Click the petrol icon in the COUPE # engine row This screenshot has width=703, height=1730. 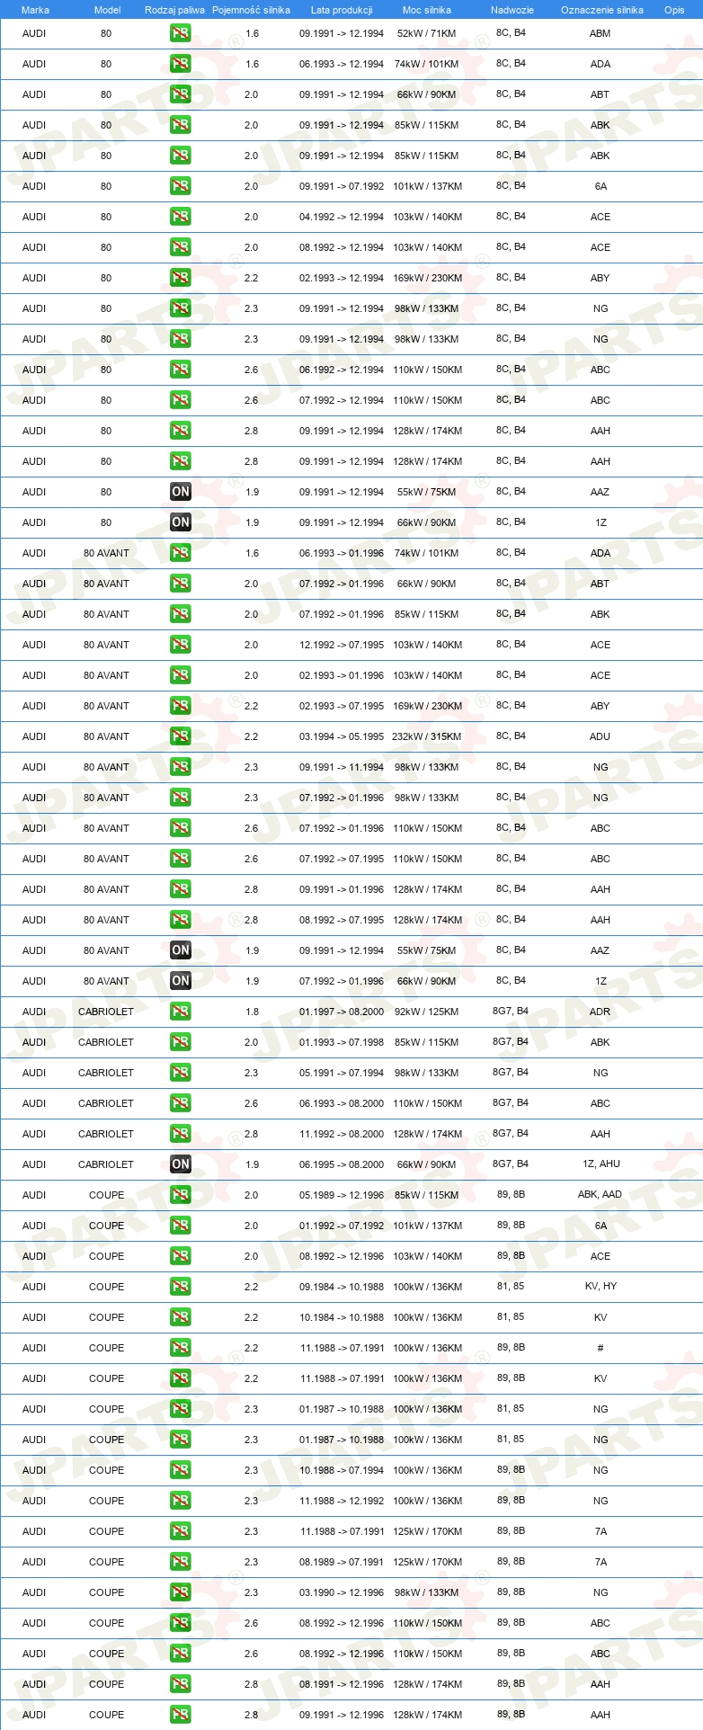pos(181,1348)
